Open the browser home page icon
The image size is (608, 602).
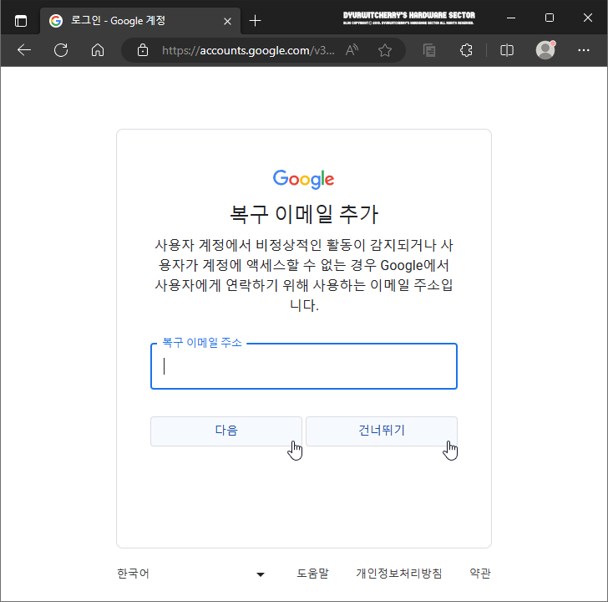click(98, 50)
